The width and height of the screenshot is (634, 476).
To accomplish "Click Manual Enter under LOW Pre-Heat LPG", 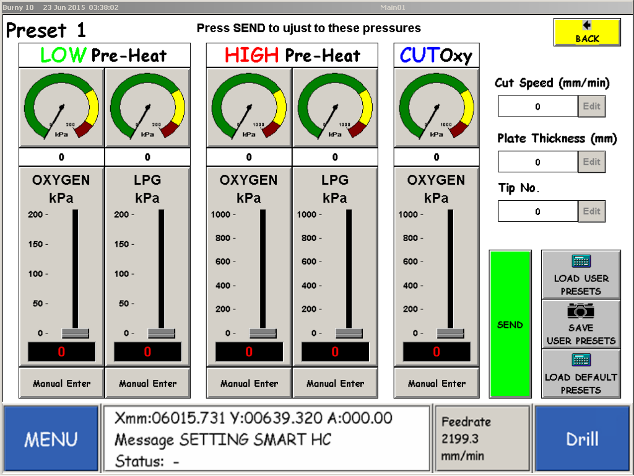I will [147, 383].
